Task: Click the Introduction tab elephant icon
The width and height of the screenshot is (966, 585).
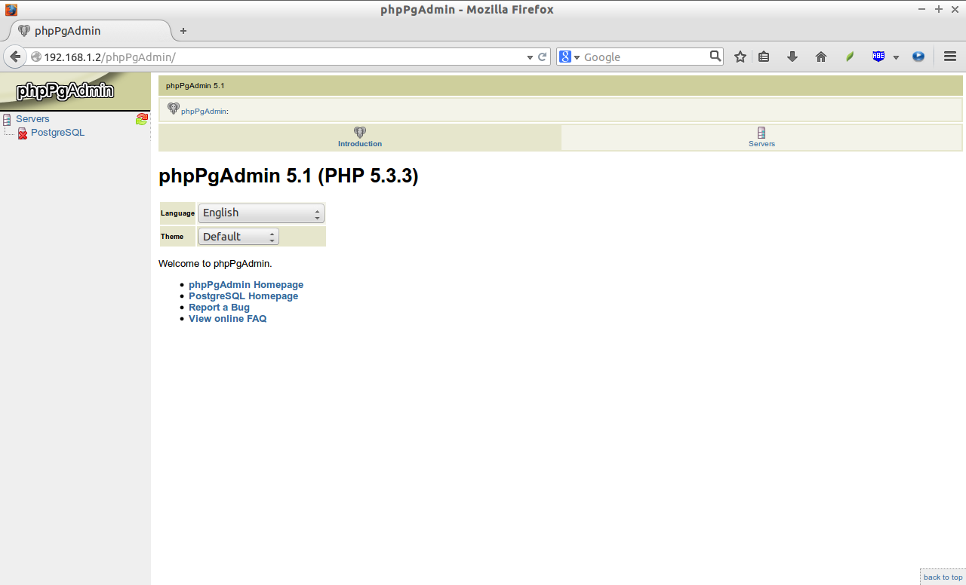Action: (x=360, y=132)
